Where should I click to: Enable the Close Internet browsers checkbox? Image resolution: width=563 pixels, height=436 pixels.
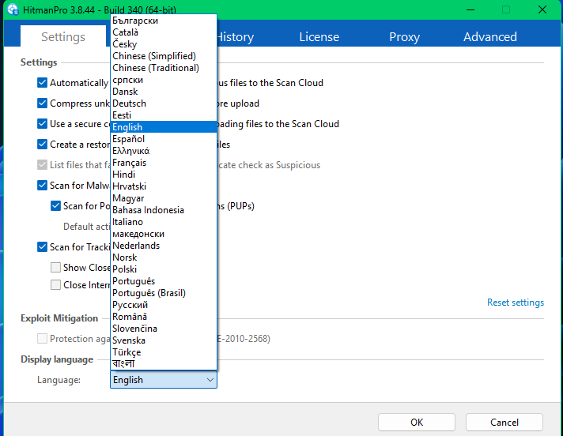point(55,284)
